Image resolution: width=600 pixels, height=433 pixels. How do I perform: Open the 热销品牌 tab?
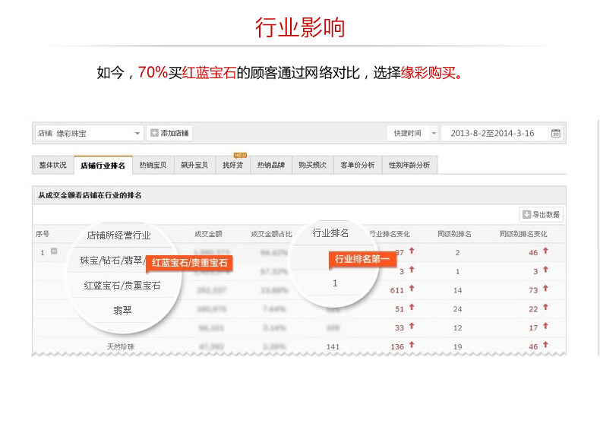tap(271, 165)
